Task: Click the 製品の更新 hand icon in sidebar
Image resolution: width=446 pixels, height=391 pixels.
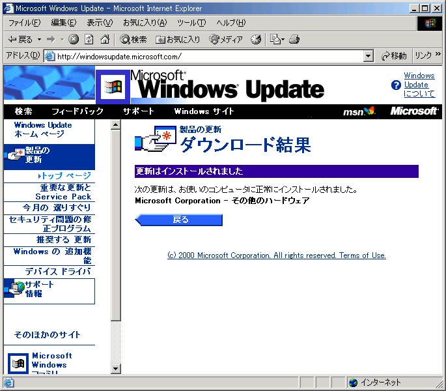Action: 15,154
